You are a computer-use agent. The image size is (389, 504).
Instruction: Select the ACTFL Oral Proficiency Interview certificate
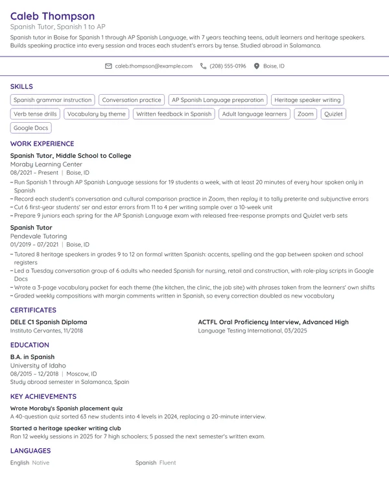click(x=273, y=322)
